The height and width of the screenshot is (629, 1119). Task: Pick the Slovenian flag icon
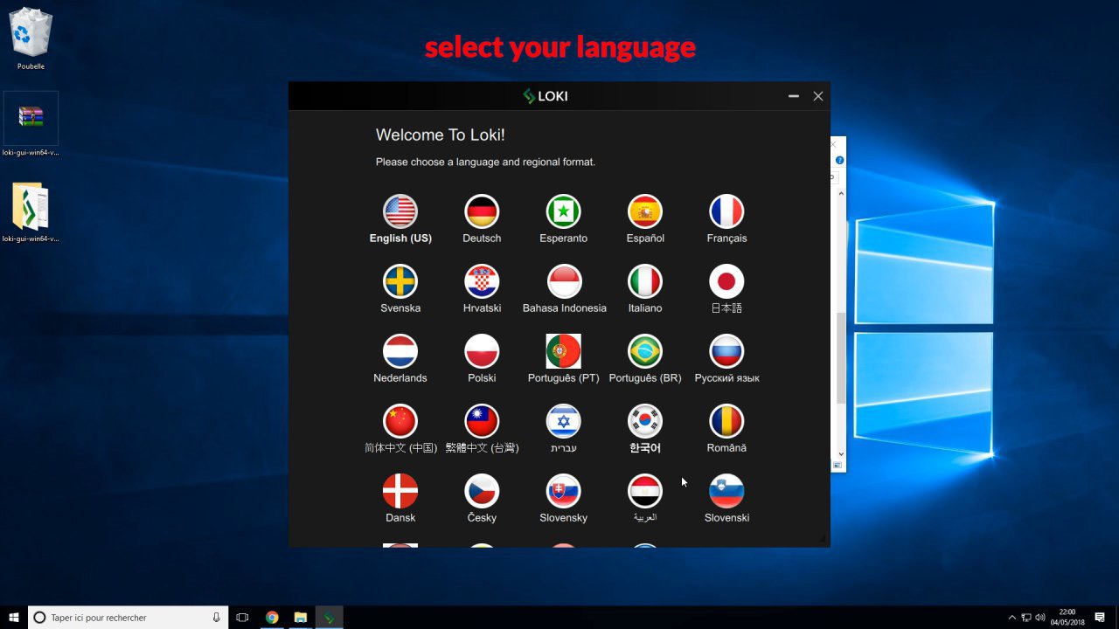pyautogui.click(x=726, y=491)
